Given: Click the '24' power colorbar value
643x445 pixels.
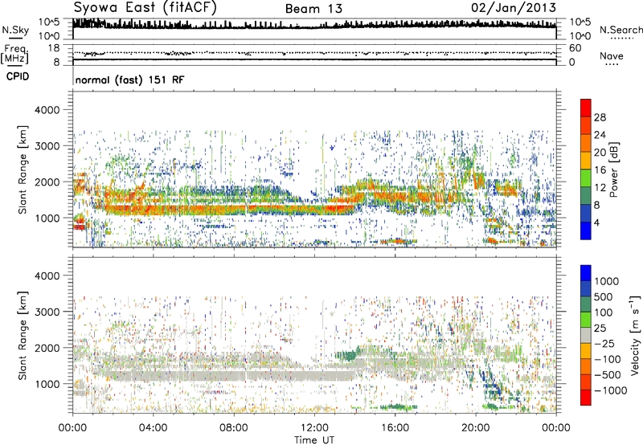Looking at the screenshot, I should (x=600, y=135).
